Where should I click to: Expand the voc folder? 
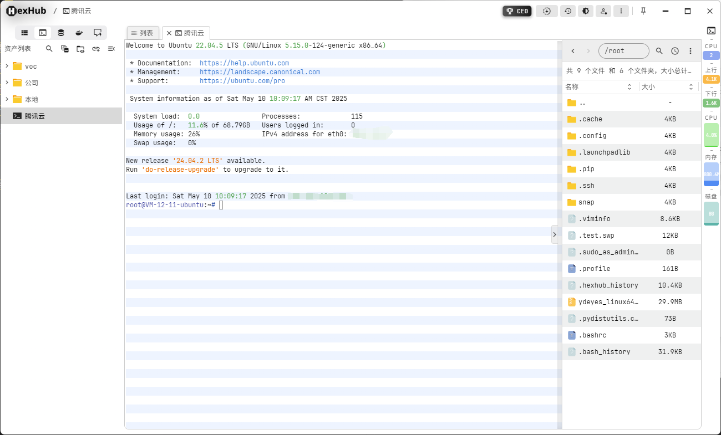click(x=7, y=66)
